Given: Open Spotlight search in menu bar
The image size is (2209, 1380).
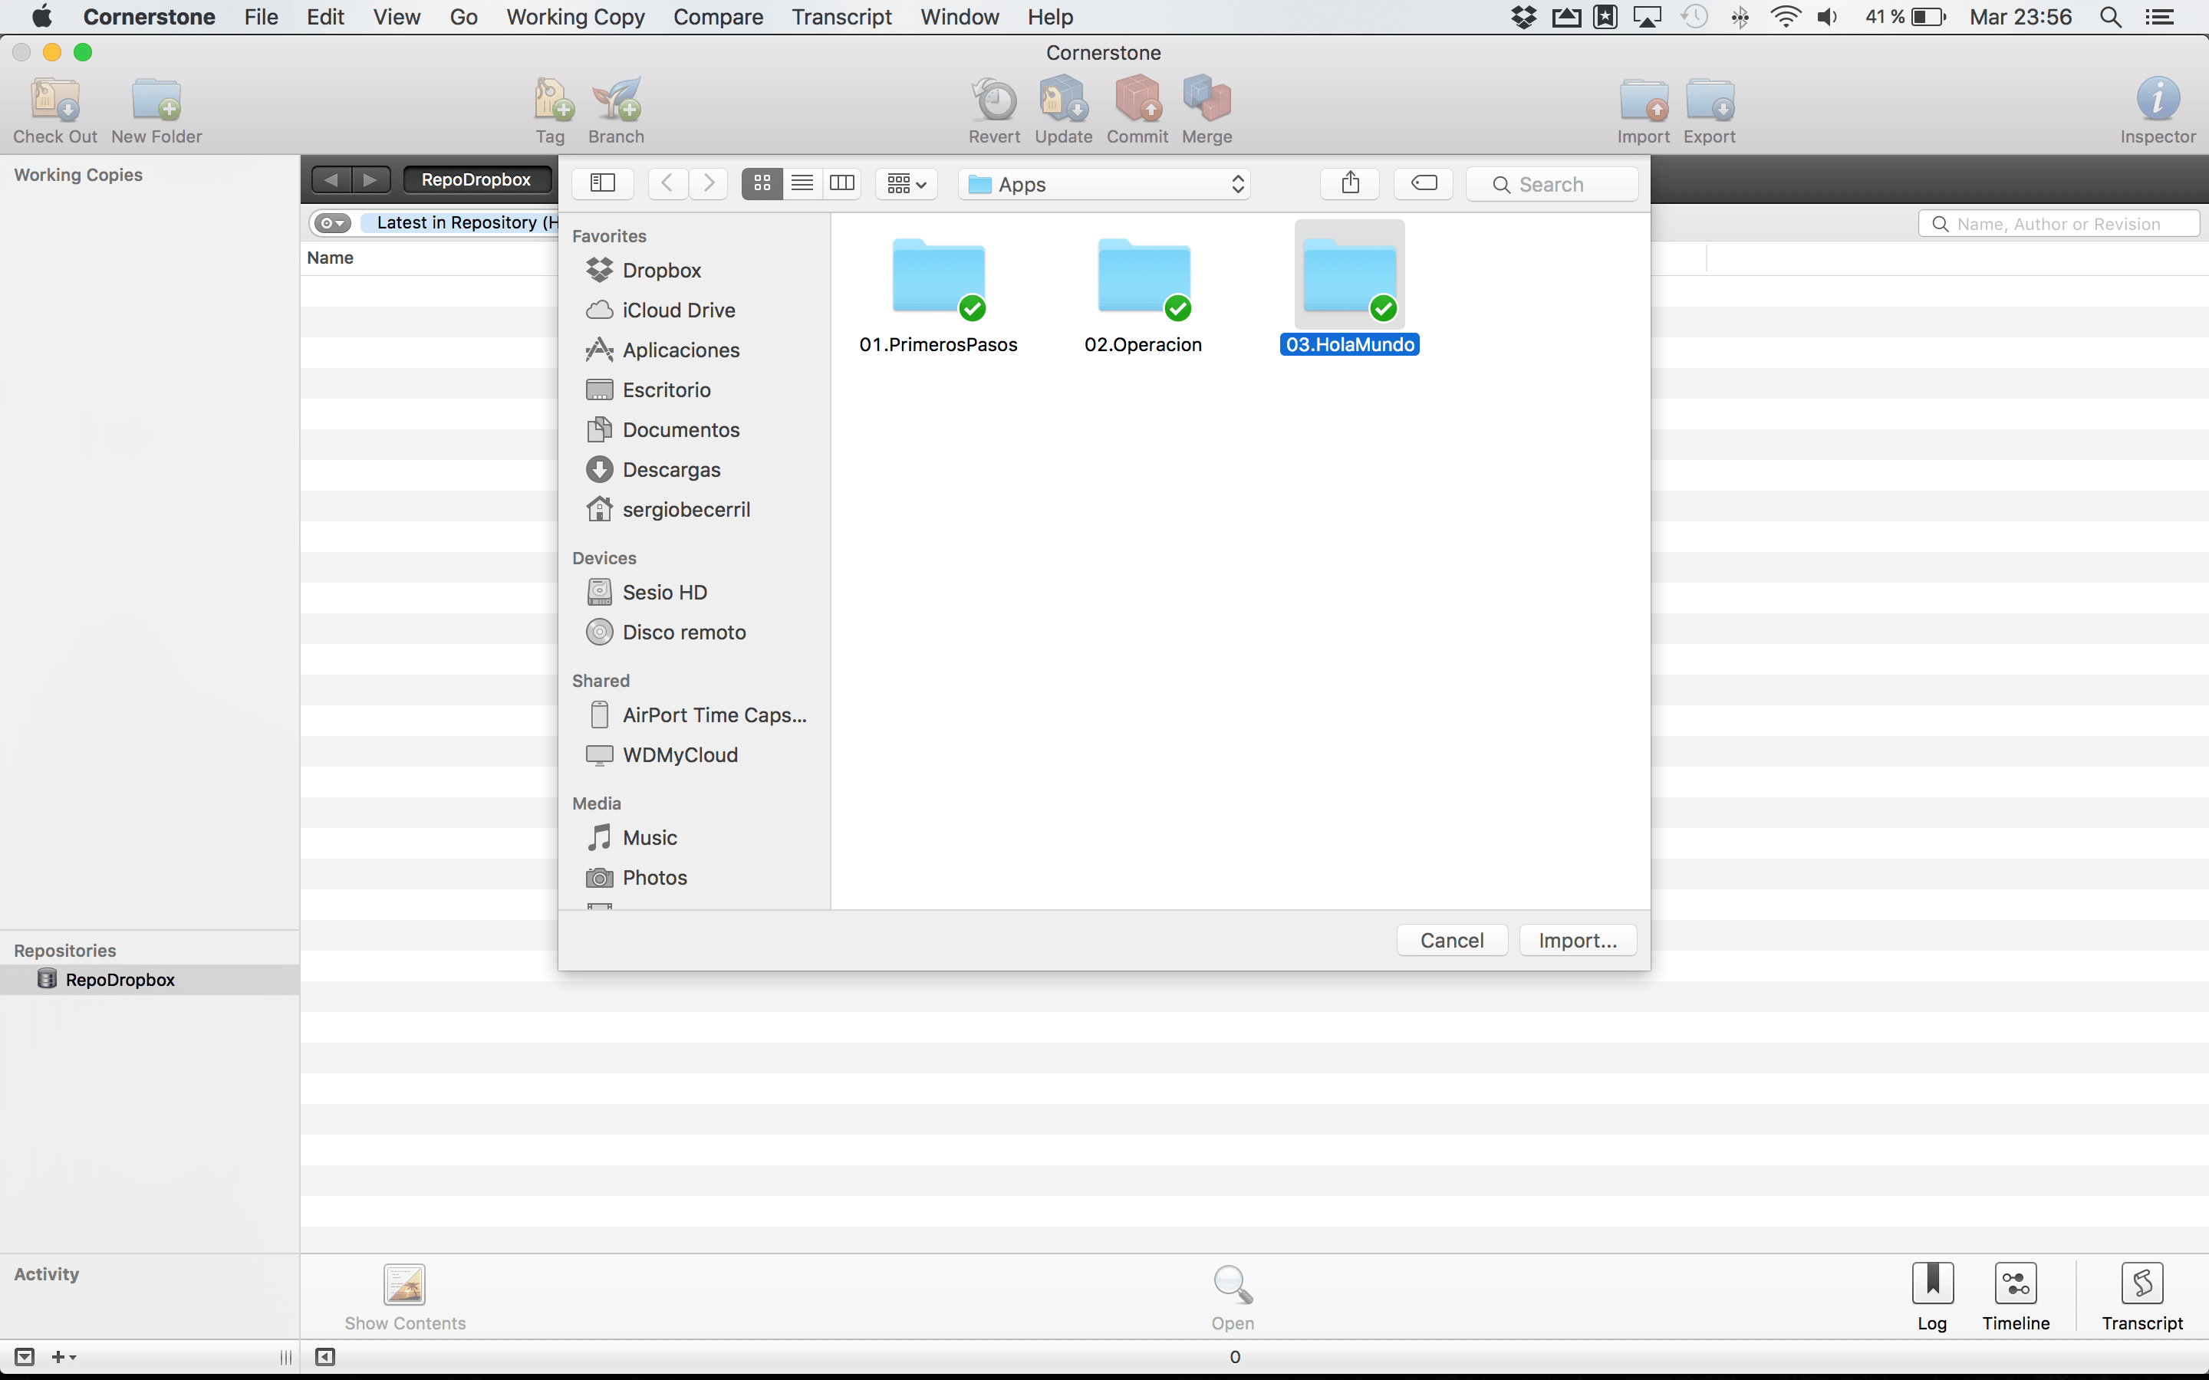Looking at the screenshot, I should click(2109, 16).
